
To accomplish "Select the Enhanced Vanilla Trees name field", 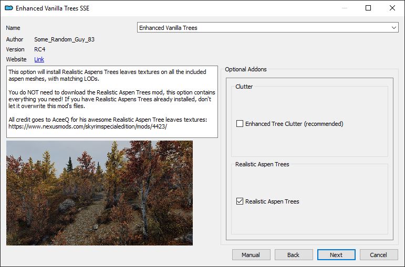I will [x=268, y=28].
